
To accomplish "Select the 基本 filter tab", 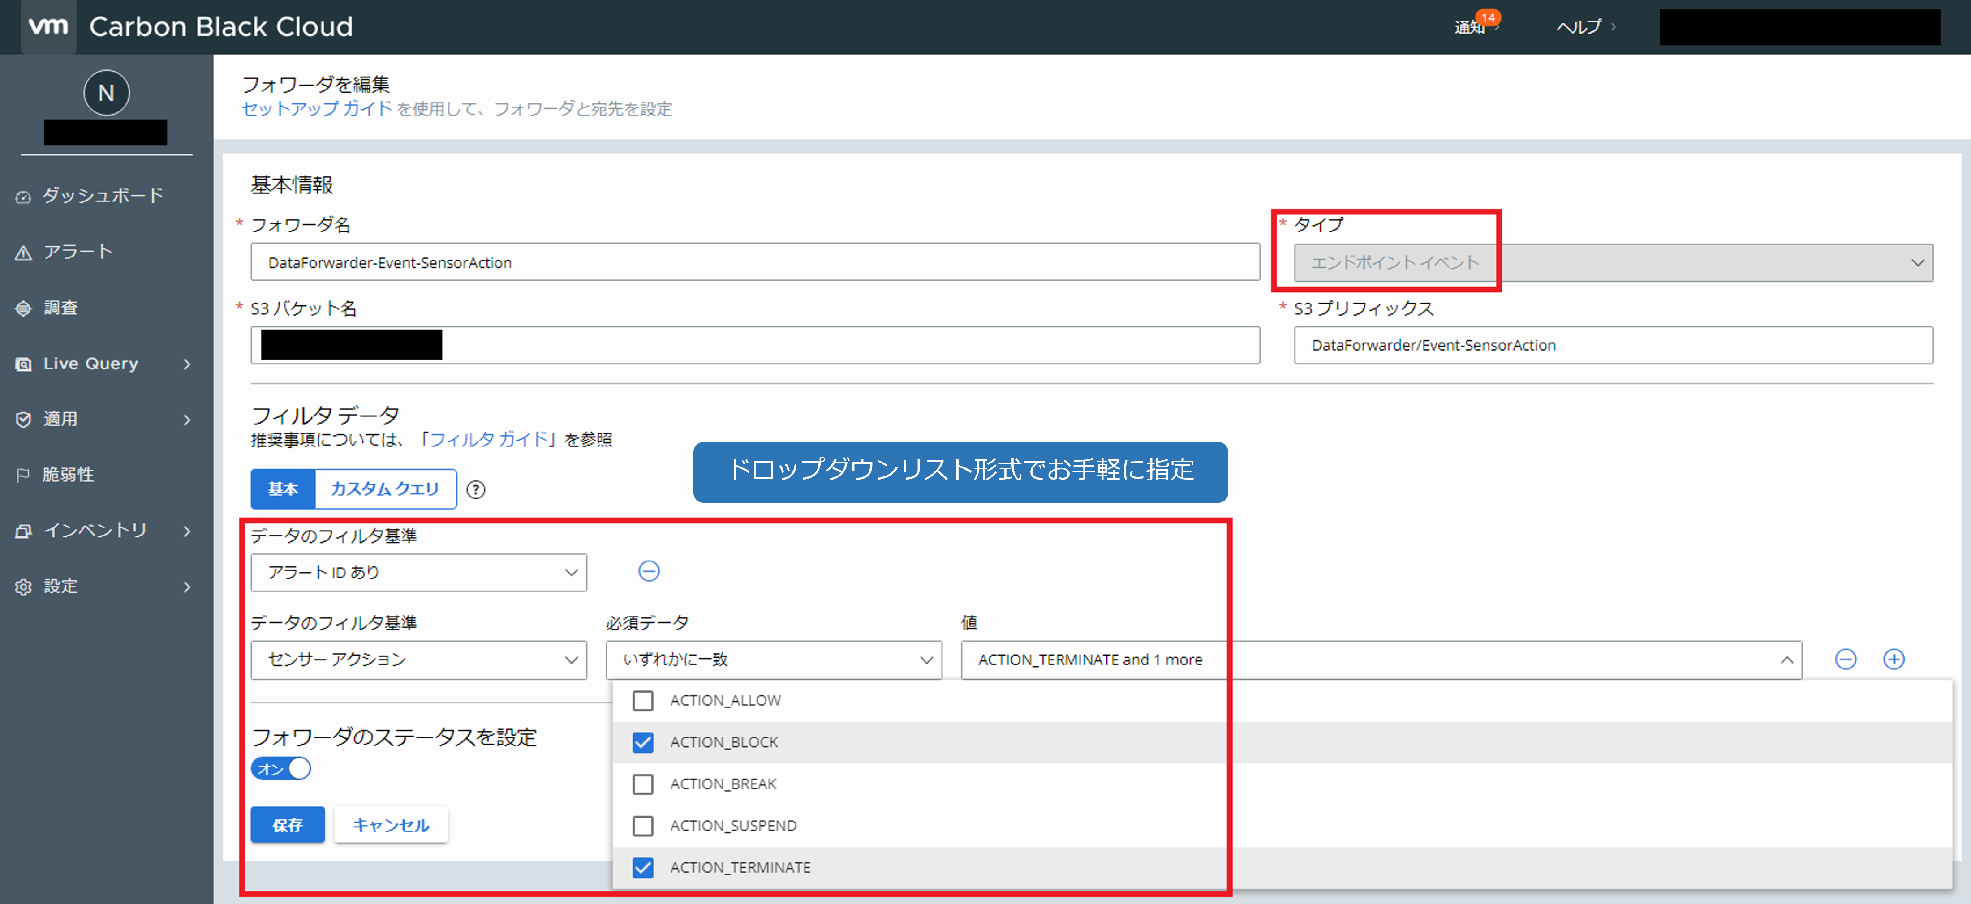I will coord(283,488).
